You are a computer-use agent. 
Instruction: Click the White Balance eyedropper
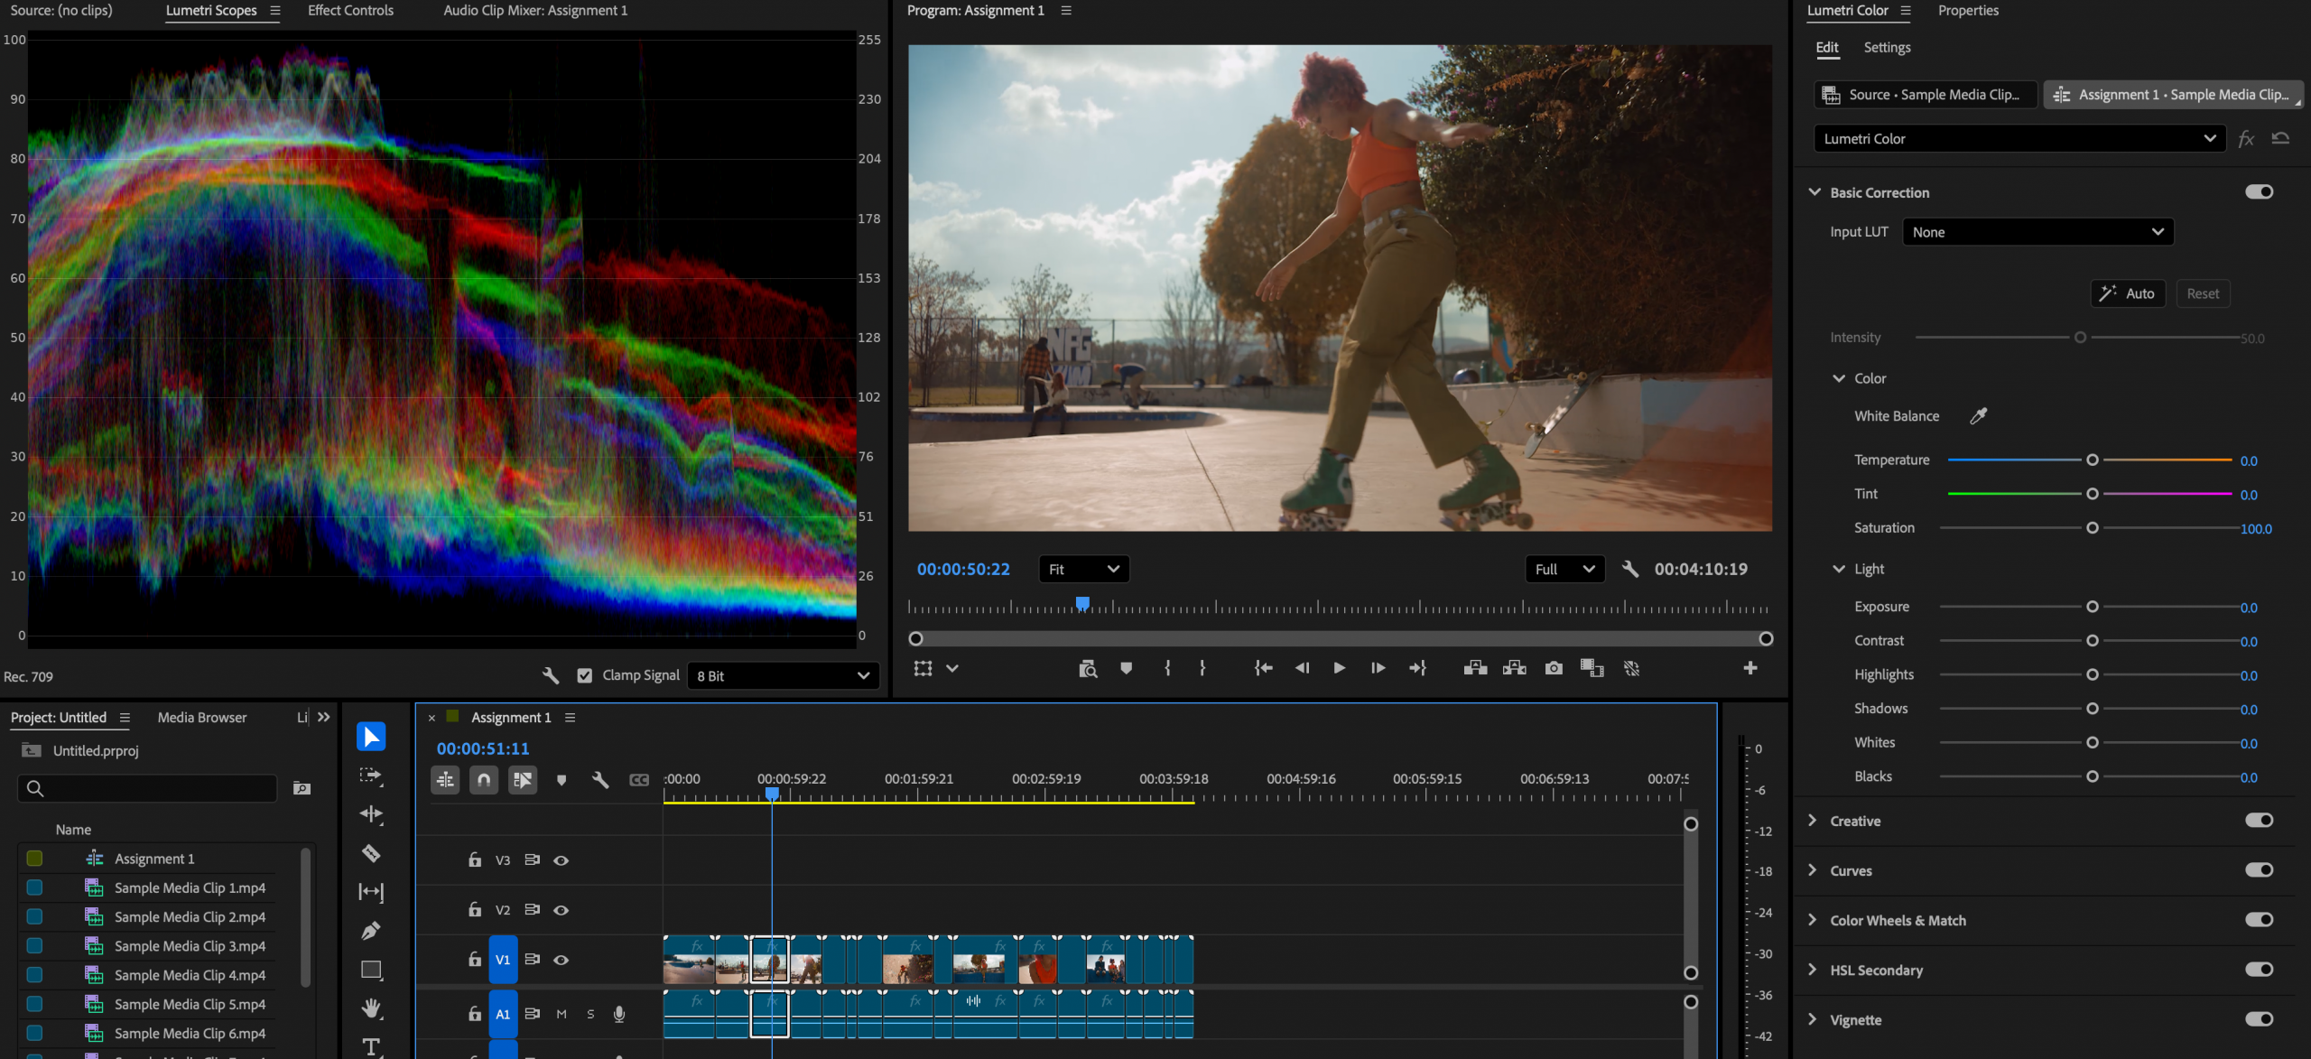[1978, 416]
